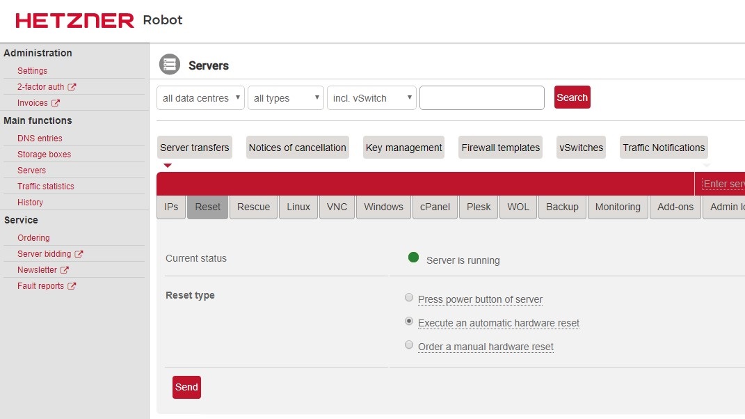Viewport: 745px width, 419px height.
Task: Click the external-link icon beside Newsletter
Action: point(65,270)
